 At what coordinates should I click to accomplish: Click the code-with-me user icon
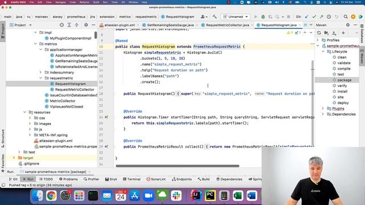pyautogui.click(x=204, y=17)
